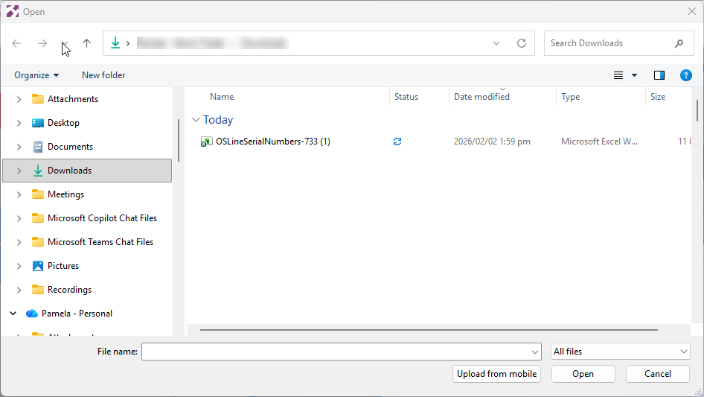
Task: Open address bar previous locations dropdown
Action: click(496, 43)
